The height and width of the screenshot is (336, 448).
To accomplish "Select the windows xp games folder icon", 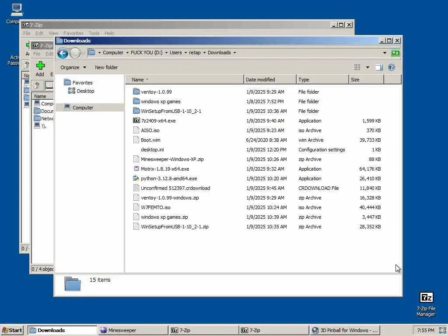I will [x=136, y=101].
